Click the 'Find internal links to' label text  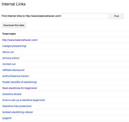coord(13,16)
